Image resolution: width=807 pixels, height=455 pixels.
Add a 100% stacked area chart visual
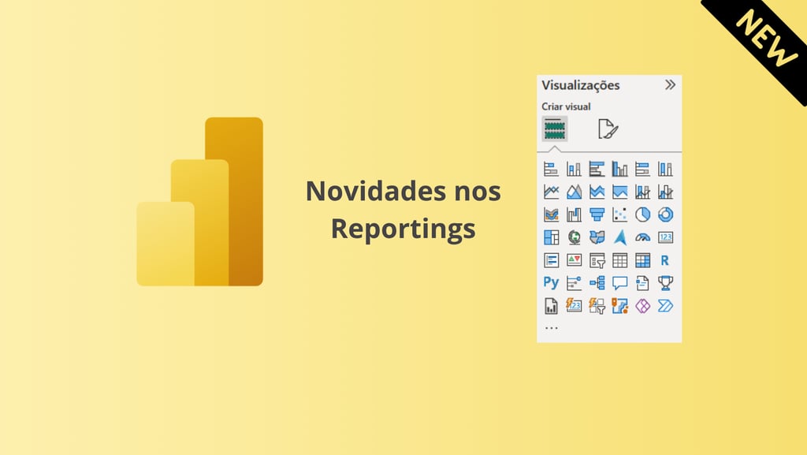point(619,192)
